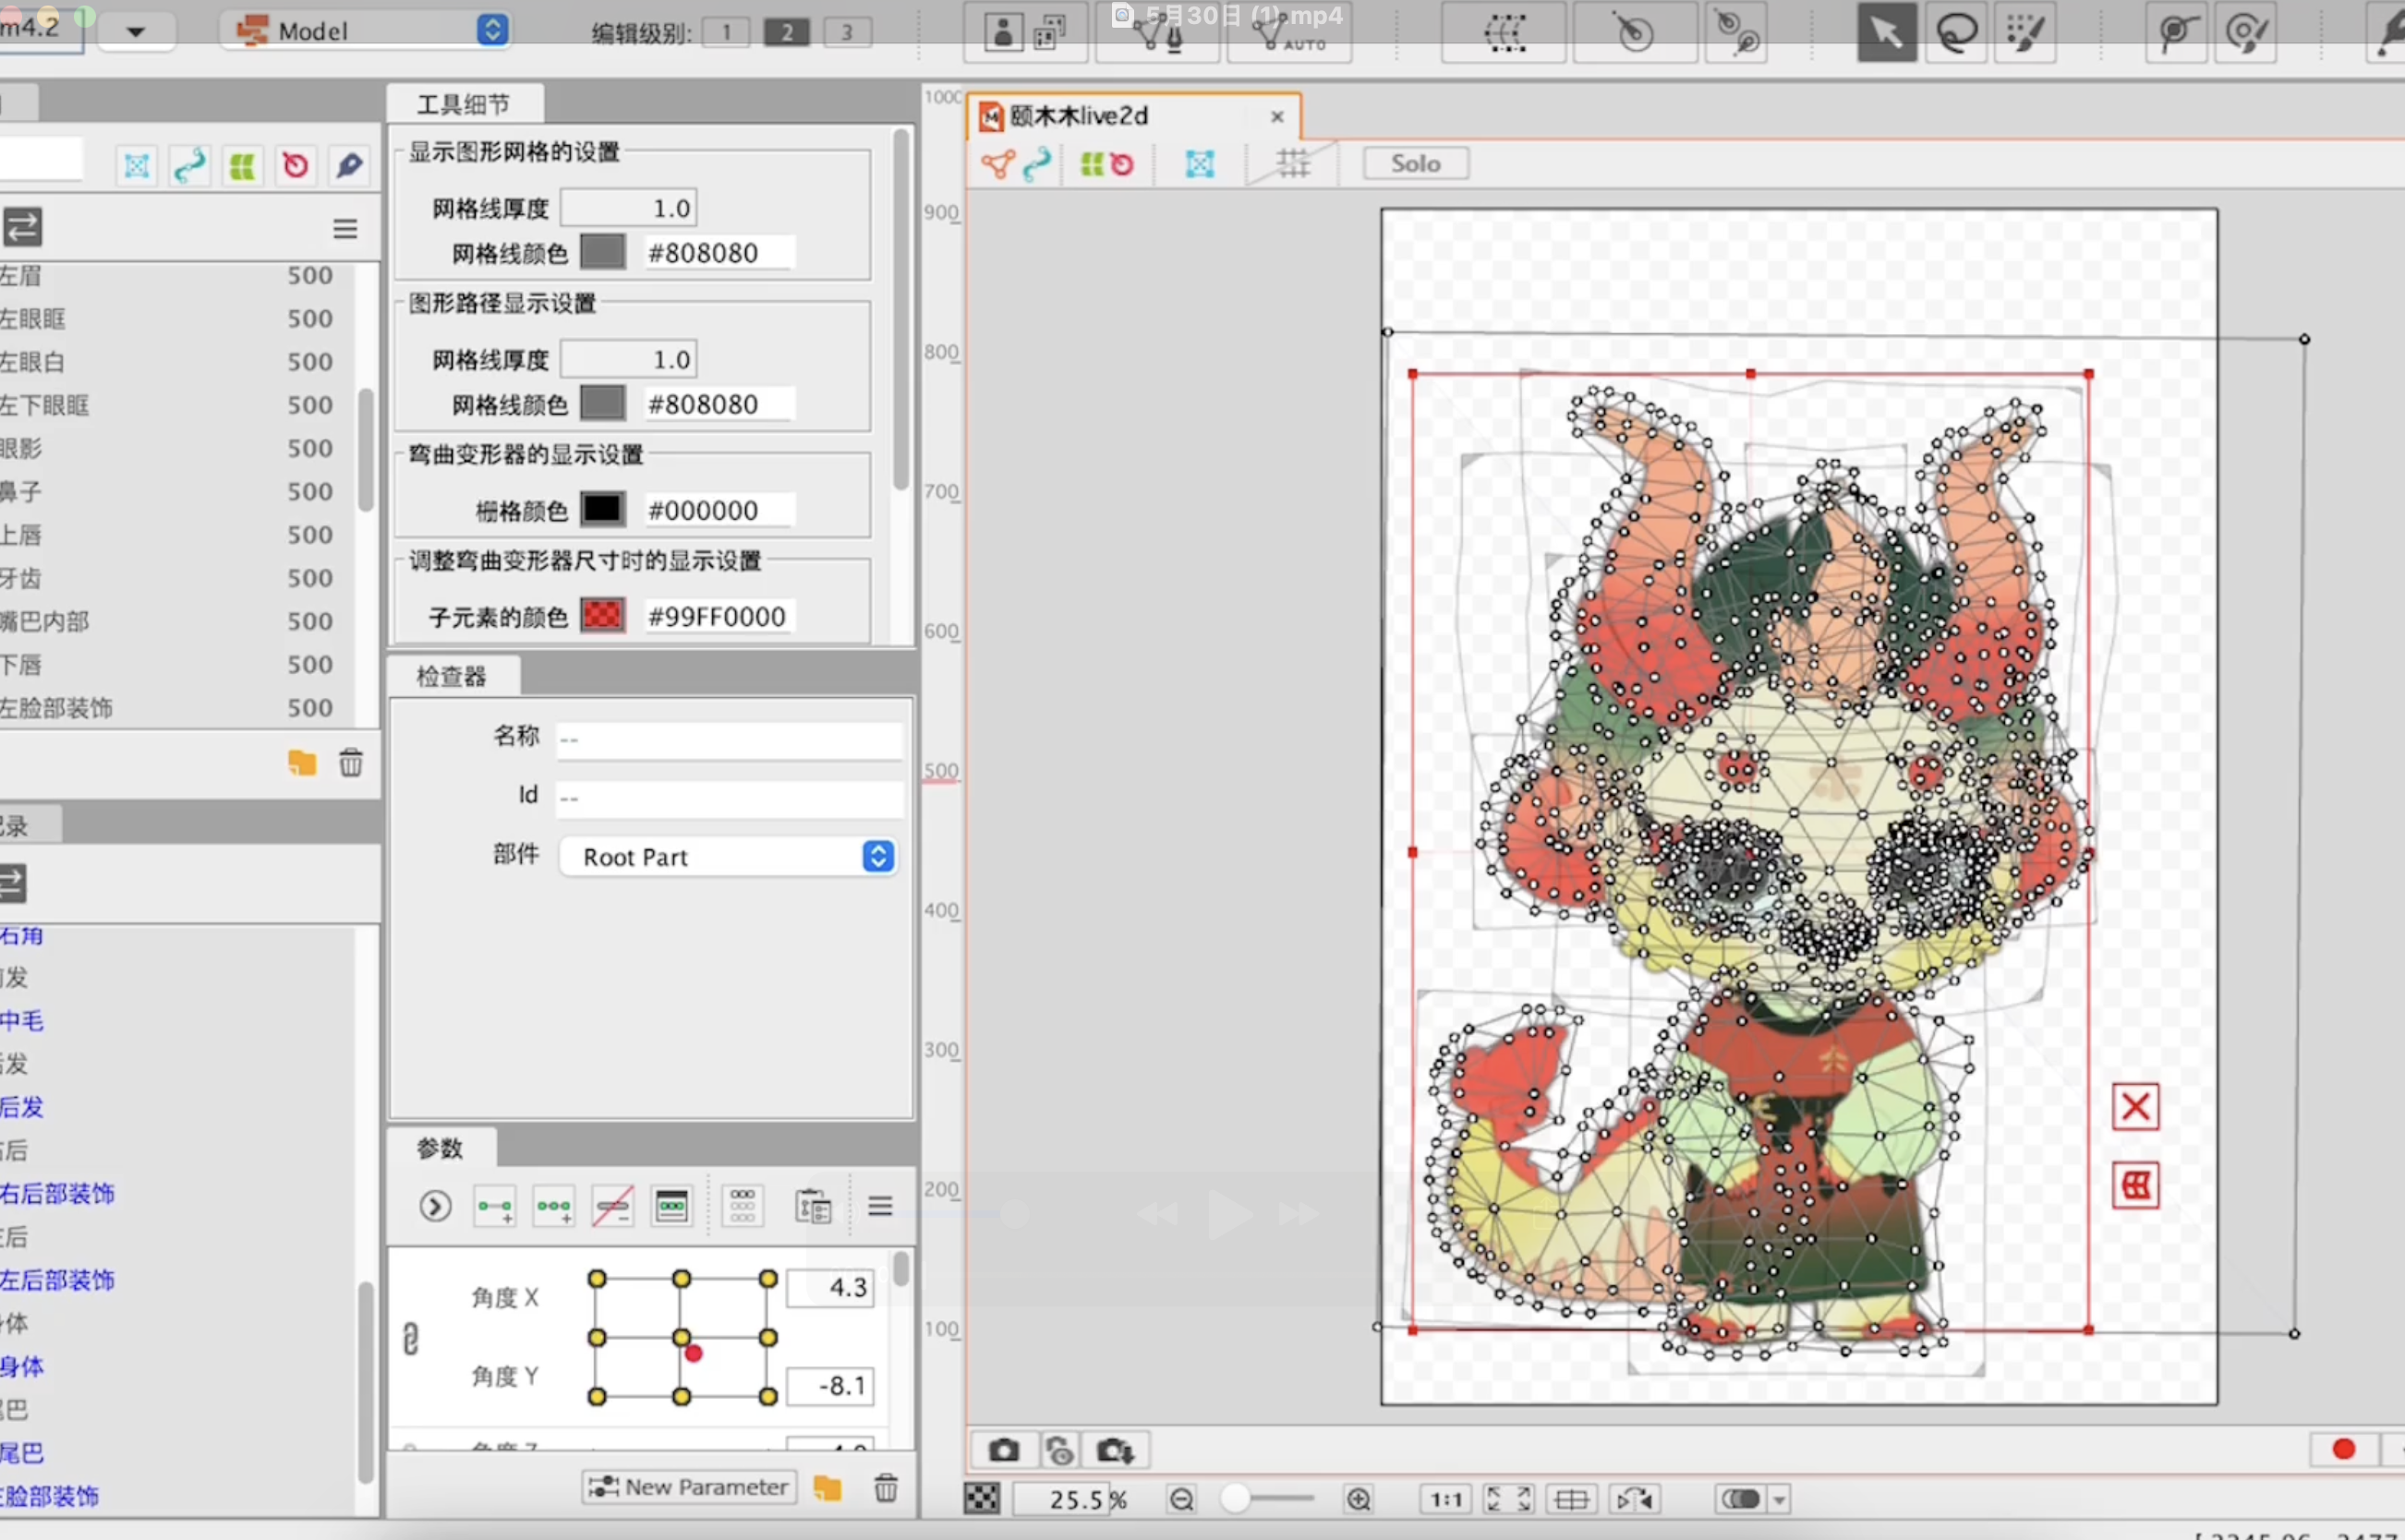Click the zoom in magnifier icon

[x=1358, y=1499]
